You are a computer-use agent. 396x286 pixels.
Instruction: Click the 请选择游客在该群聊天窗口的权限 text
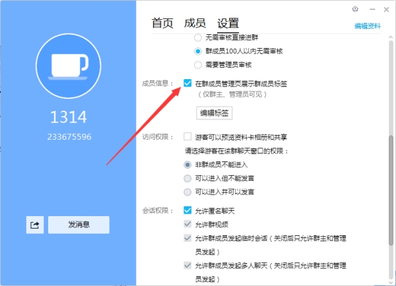237,151
